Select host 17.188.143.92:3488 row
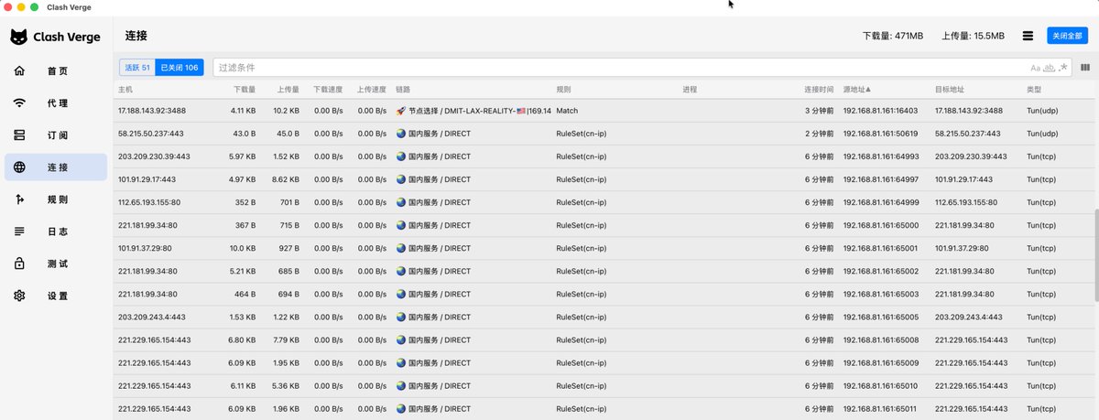 pyautogui.click(x=604, y=111)
